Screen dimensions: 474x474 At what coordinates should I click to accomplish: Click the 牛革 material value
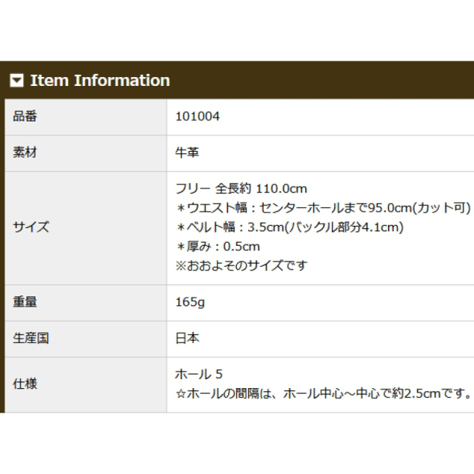(x=187, y=153)
